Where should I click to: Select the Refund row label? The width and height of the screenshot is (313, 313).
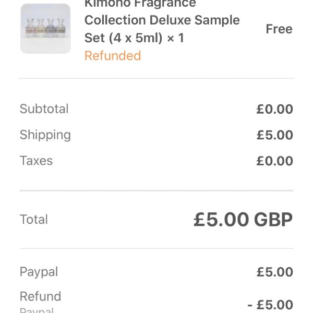click(x=41, y=296)
